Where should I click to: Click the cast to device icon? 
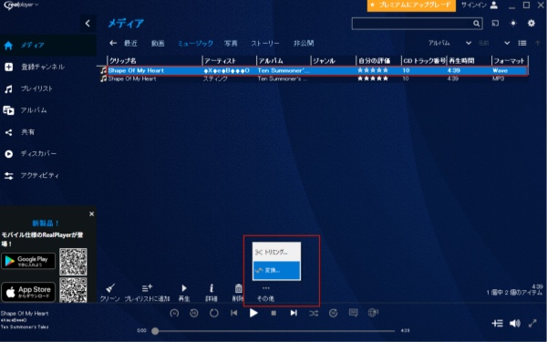click(495, 24)
